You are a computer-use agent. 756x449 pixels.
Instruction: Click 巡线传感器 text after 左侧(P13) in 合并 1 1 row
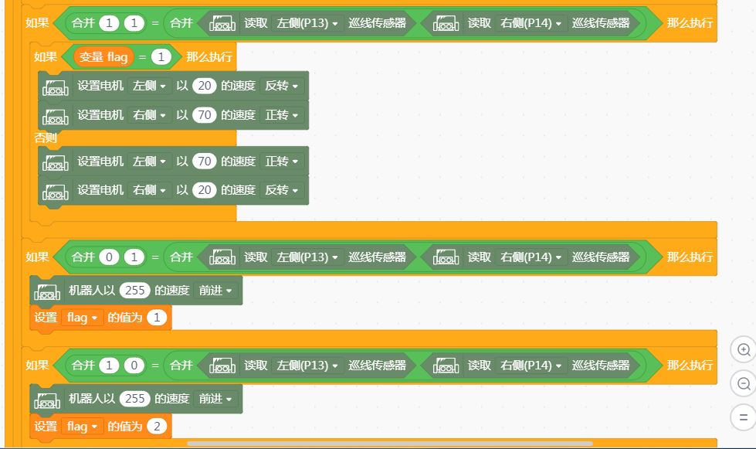(x=377, y=22)
